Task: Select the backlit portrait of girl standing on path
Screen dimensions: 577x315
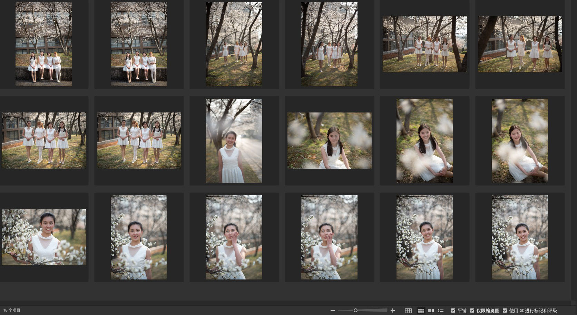Action: [x=234, y=141]
